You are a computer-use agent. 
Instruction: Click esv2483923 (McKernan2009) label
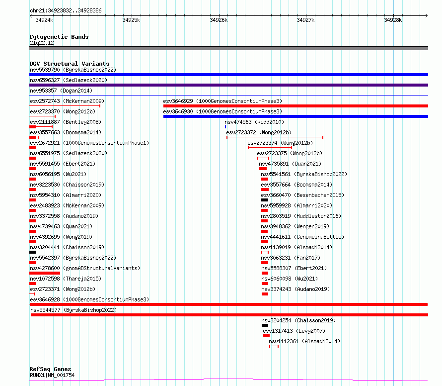67,205
